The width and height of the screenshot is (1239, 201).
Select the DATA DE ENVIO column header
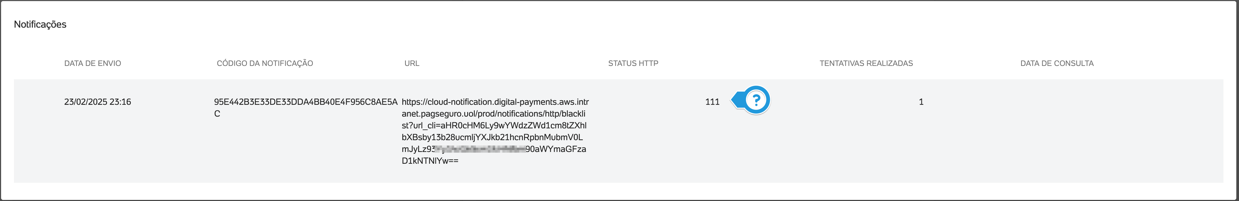coord(92,64)
